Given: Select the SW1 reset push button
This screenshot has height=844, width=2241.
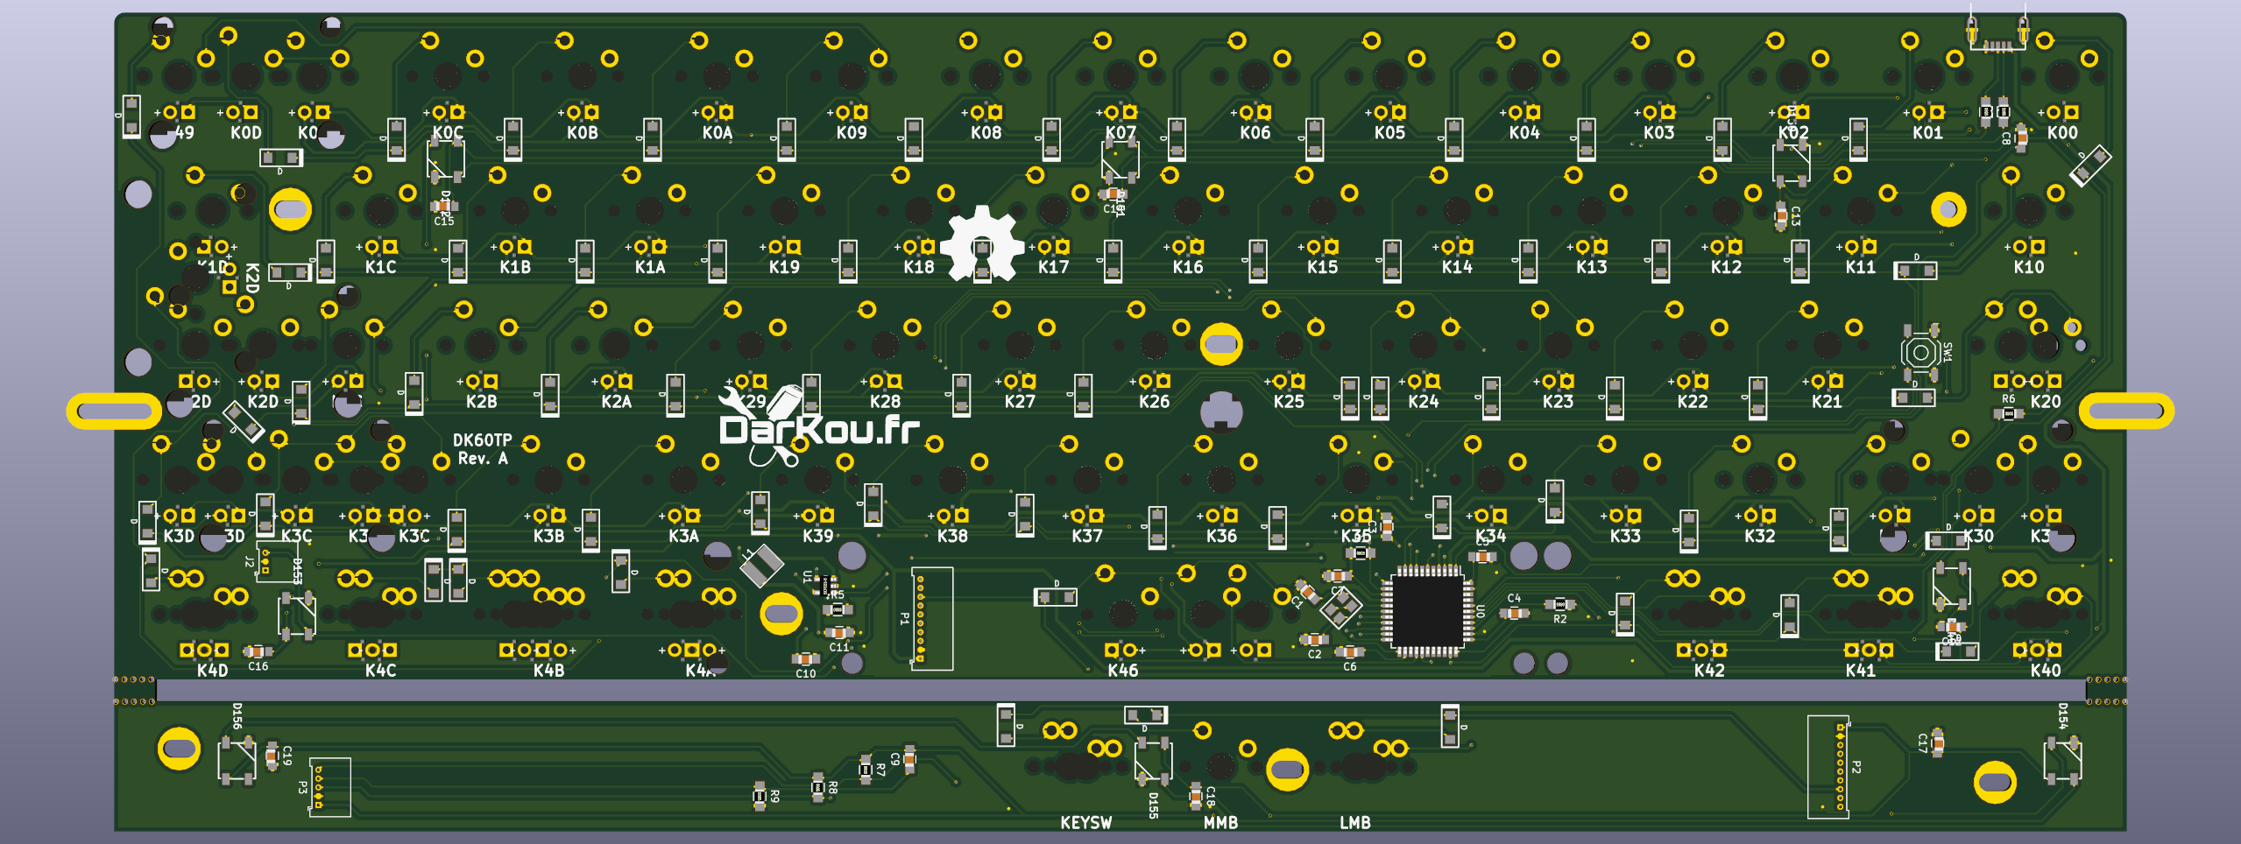Looking at the screenshot, I should [1921, 352].
